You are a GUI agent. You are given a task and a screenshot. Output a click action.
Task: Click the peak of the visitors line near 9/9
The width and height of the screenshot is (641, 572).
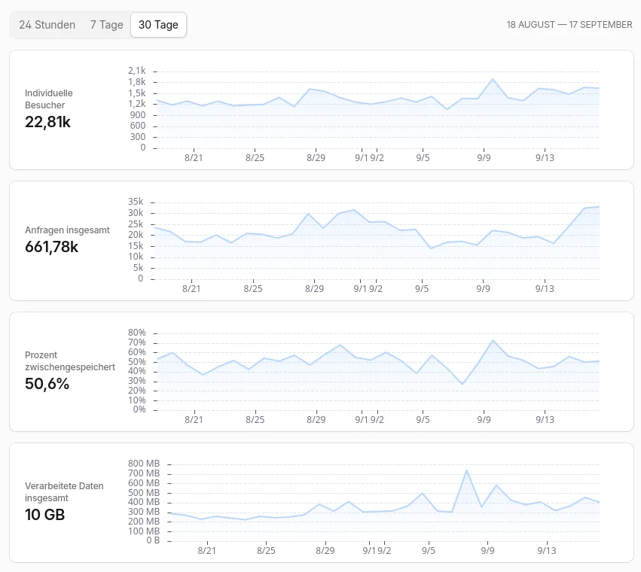click(493, 79)
